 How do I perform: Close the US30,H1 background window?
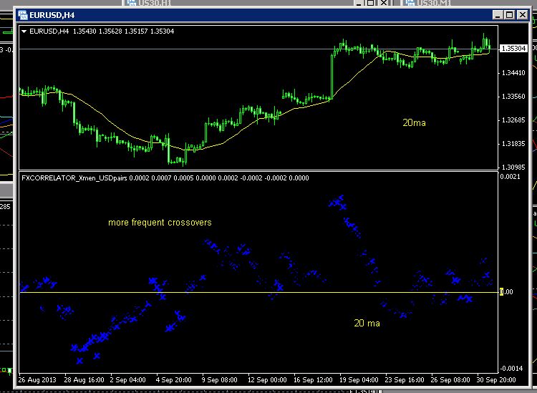(x=384, y=3)
